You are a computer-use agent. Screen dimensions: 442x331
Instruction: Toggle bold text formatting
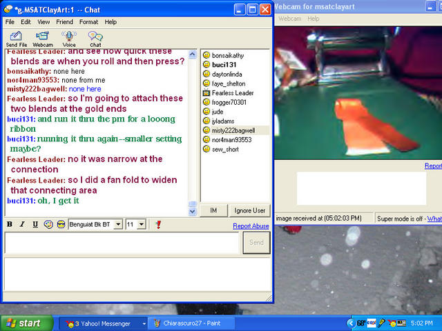pyautogui.click(x=10, y=224)
